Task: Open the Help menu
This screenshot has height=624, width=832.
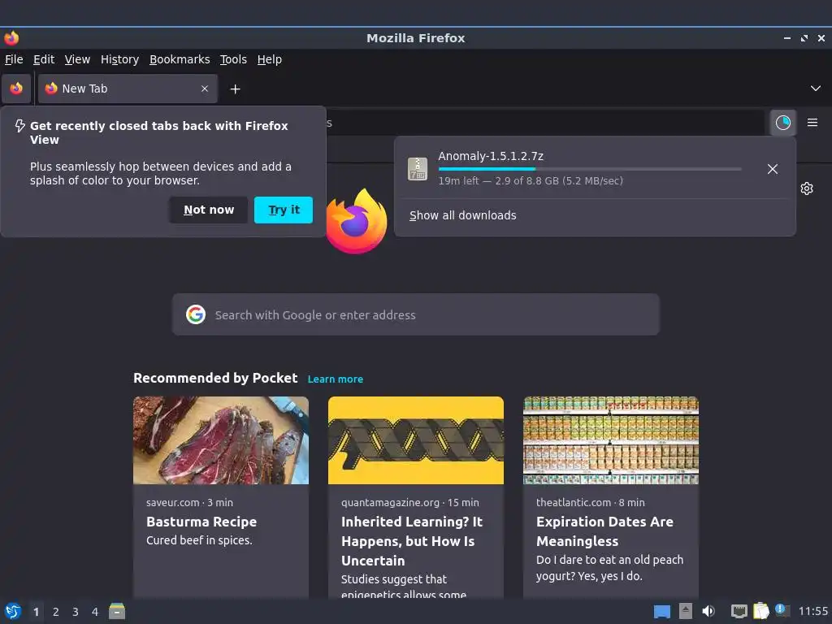Action: pos(270,59)
